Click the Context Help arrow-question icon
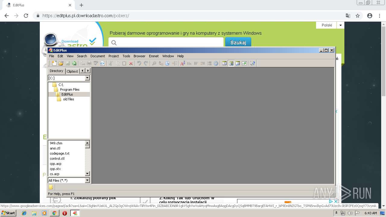 pos(253,63)
